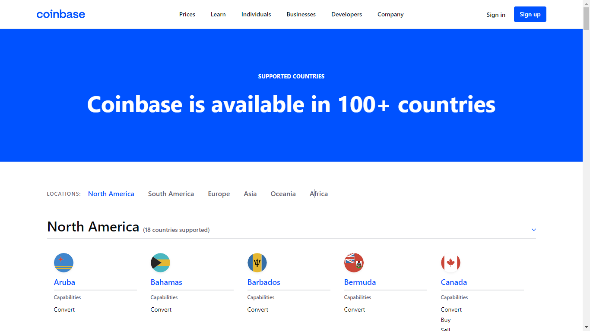This screenshot has height=331, width=590.
Task: Click the Sign in link
Action: [x=496, y=15]
